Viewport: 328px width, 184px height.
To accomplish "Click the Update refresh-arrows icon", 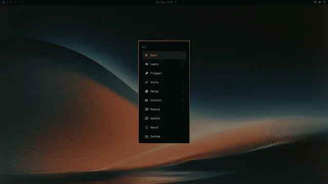I will [x=147, y=118].
